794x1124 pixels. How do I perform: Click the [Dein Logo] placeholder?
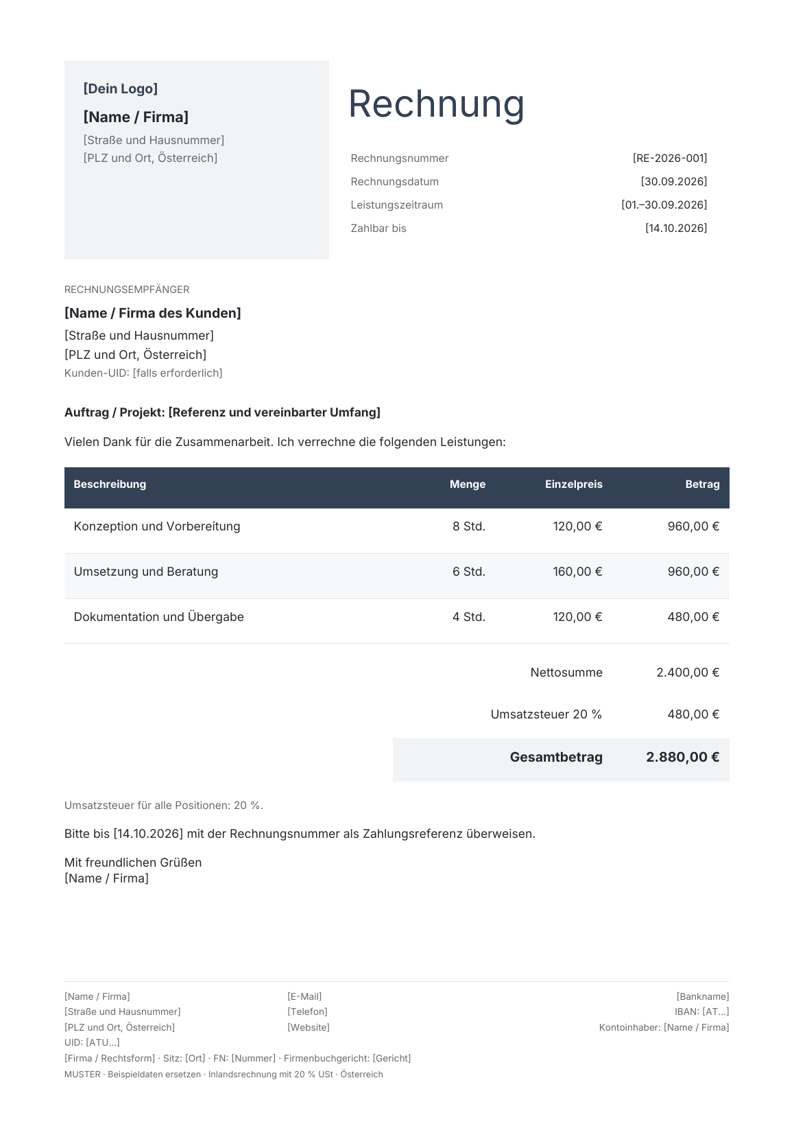point(121,89)
